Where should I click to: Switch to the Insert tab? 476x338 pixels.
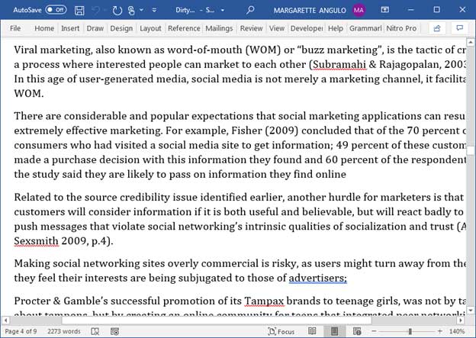tap(70, 28)
